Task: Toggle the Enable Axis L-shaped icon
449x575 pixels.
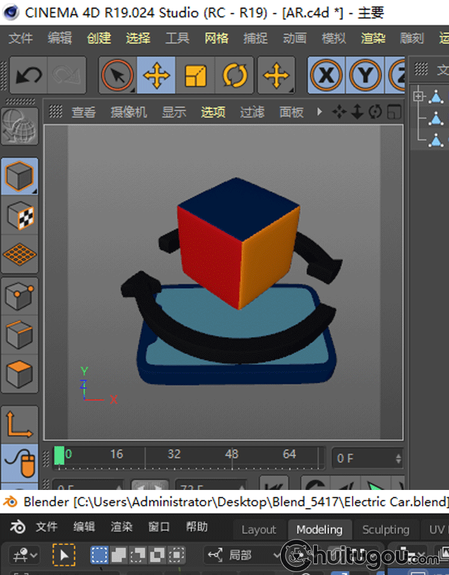Action: coord(20,425)
